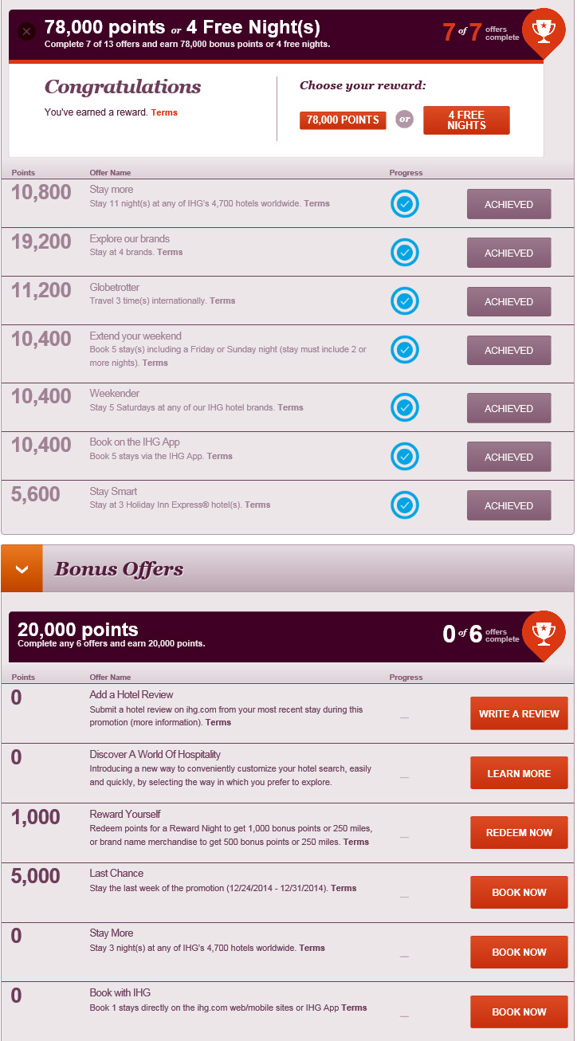
Task: Open Terms link for the Globetrotter offer
Action: click(222, 301)
